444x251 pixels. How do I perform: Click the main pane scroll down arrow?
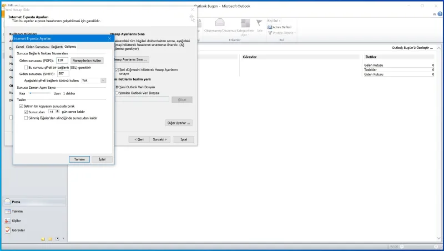[438, 238]
